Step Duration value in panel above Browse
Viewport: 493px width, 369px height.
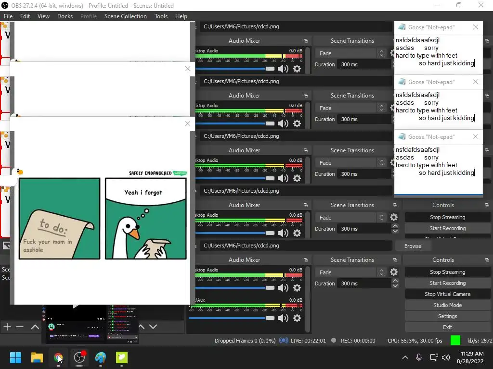click(x=395, y=228)
